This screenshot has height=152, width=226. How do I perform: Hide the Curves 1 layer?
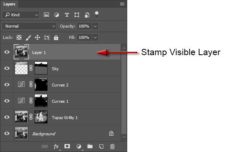click(x=7, y=101)
